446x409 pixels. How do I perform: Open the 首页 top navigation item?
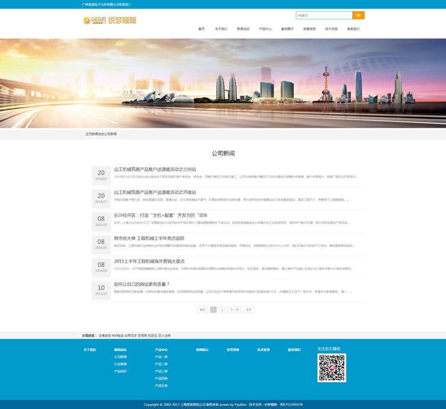[201, 29]
